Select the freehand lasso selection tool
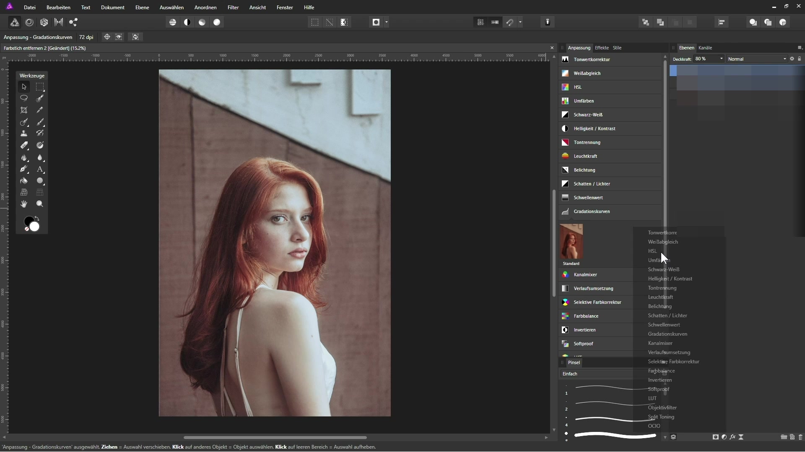Image resolution: width=805 pixels, height=452 pixels. point(24,98)
